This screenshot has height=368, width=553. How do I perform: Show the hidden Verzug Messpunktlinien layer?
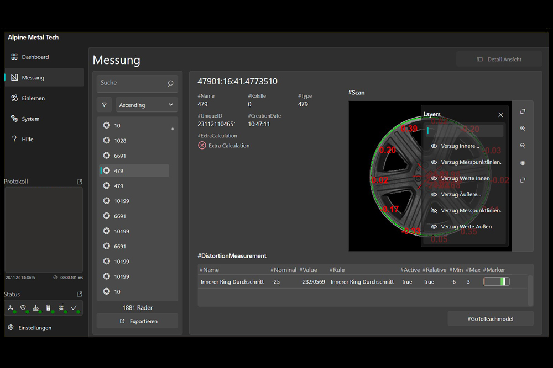434,211
